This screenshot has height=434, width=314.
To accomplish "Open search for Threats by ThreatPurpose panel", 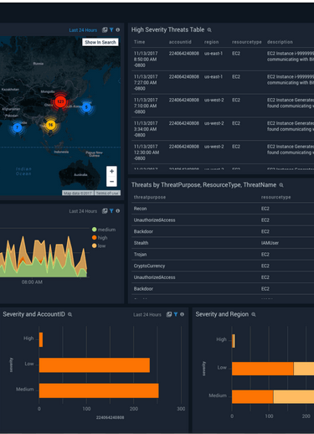I will (281, 185).
